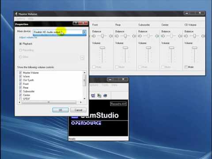Click the horizontal scrollbar thumb in controls list
The width and height of the screenshot is (212, 159).
click(x=49, y=102)
